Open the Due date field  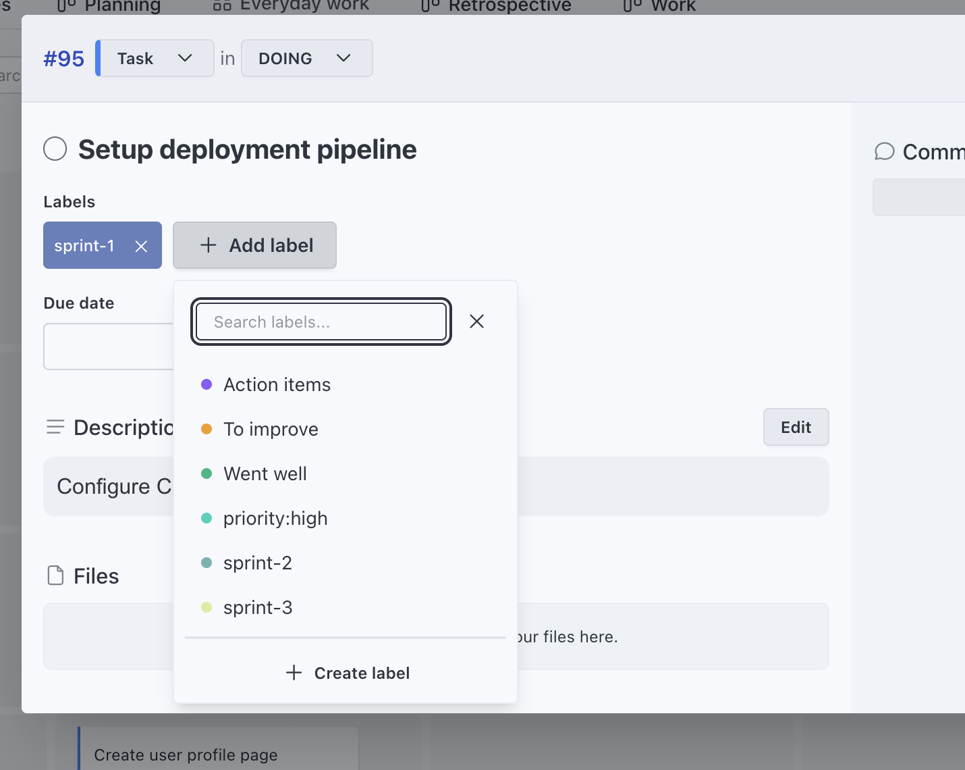click(x=108, y=346)
